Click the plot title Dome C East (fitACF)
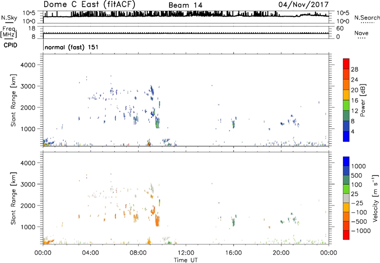Viewport: 380px width, 263px height. pos(89,4)
